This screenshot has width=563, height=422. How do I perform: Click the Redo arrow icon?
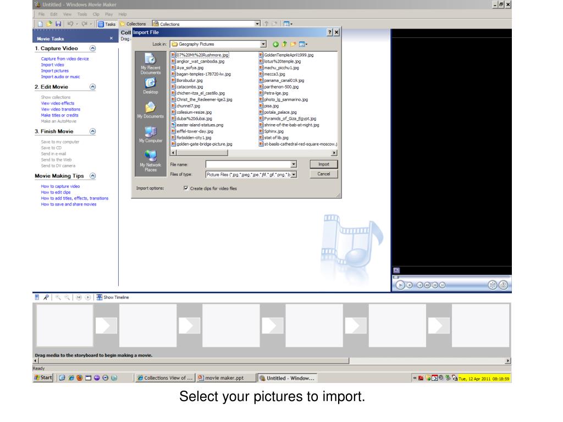(x=84, y=24)
